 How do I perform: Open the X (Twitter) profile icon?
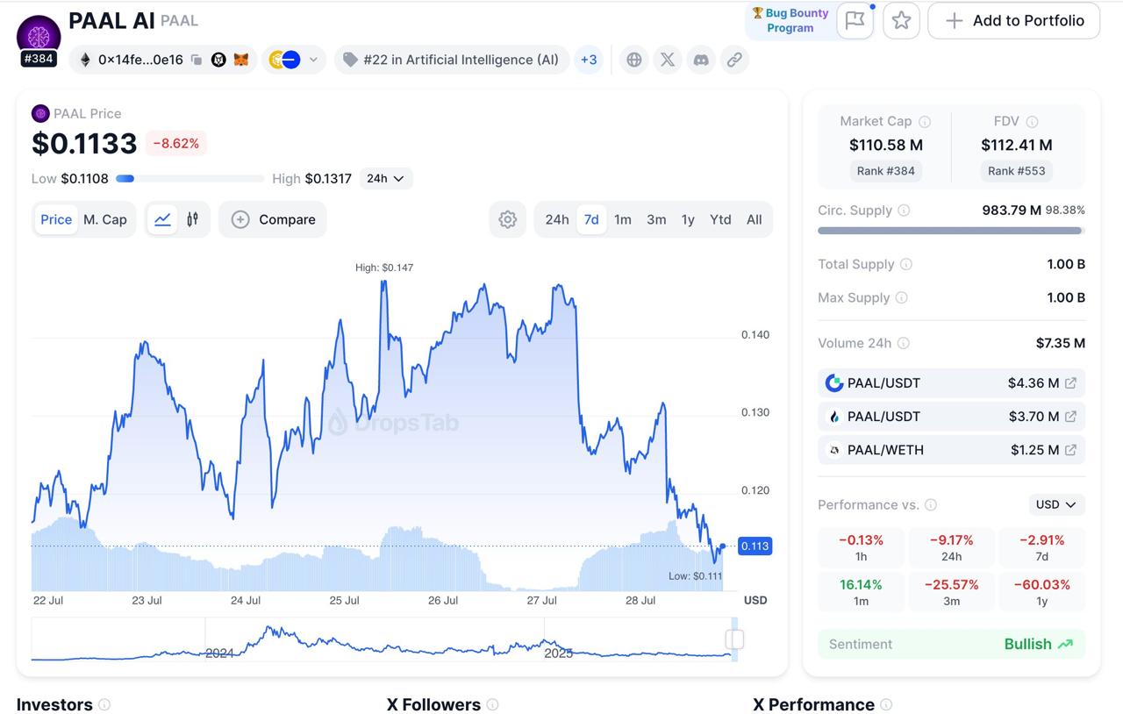click(668, 60)
